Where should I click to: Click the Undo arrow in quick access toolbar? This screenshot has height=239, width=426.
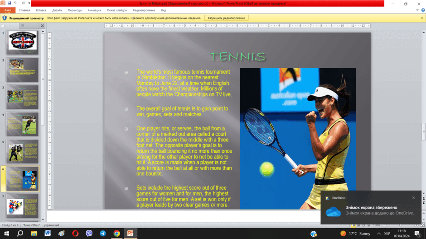click(x=15, y=3)
